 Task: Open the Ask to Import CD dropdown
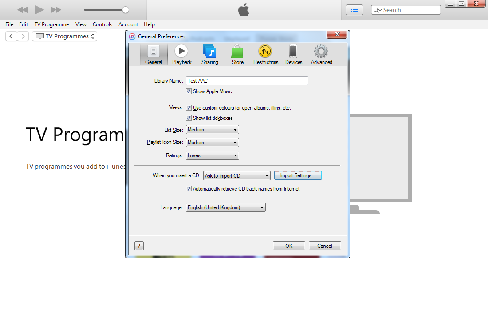[x=237, y=176]
